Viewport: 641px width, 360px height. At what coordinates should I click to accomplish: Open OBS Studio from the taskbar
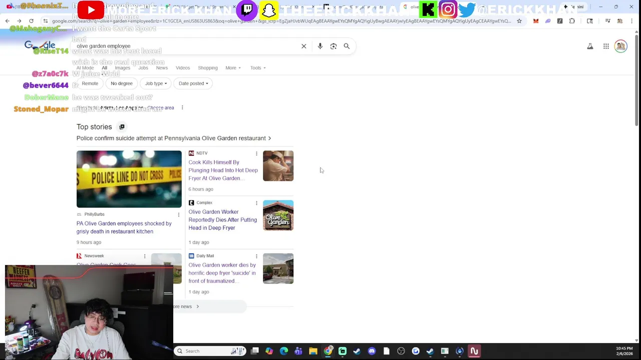pyautogui.click(x=401, y=351)
